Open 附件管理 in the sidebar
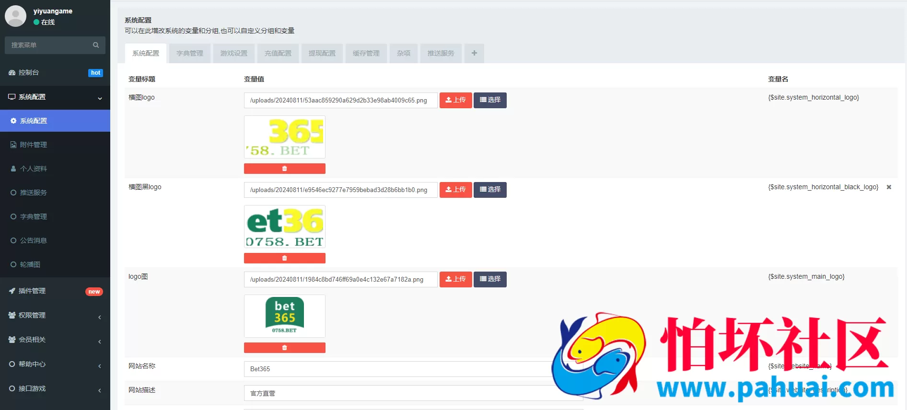 [55, 145]
